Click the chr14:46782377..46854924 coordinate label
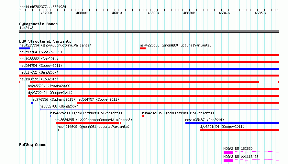This screenshot has height=164, width=288. click(43, 7)
